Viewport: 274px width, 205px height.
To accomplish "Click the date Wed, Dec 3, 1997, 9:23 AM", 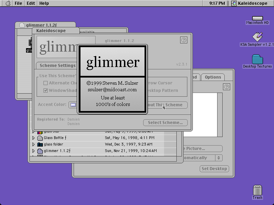I will tap(129, 144).
